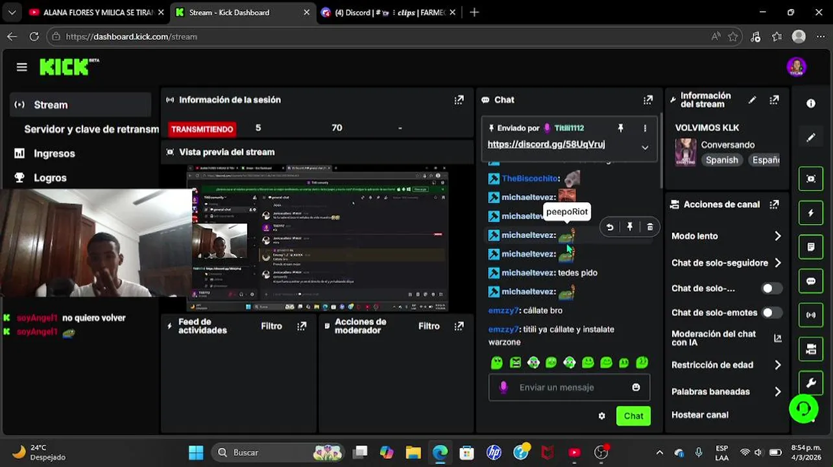
Task: Delete michaeltevez's hovered chat message
Action: 649,227
